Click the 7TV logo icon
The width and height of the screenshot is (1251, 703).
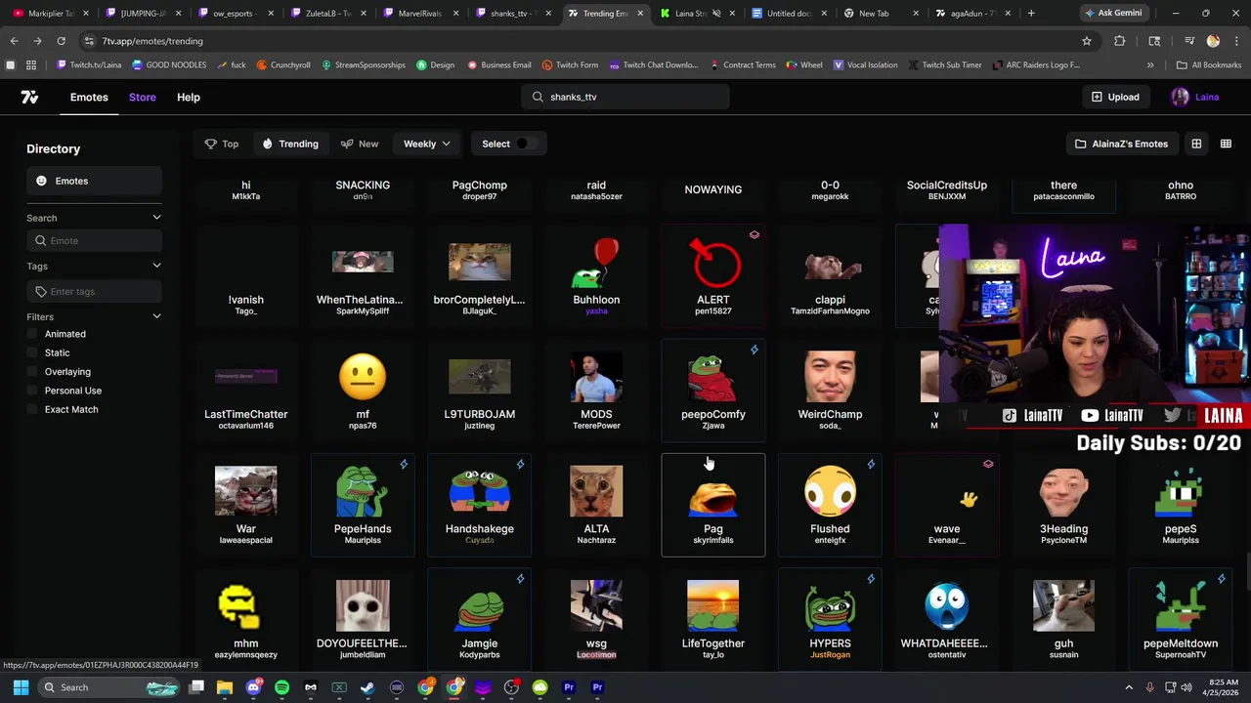pyautogui.click(x=29, y=97)
